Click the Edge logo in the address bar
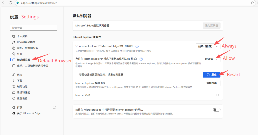The height and width of the screenshot is (135, 258). [18, 3]
